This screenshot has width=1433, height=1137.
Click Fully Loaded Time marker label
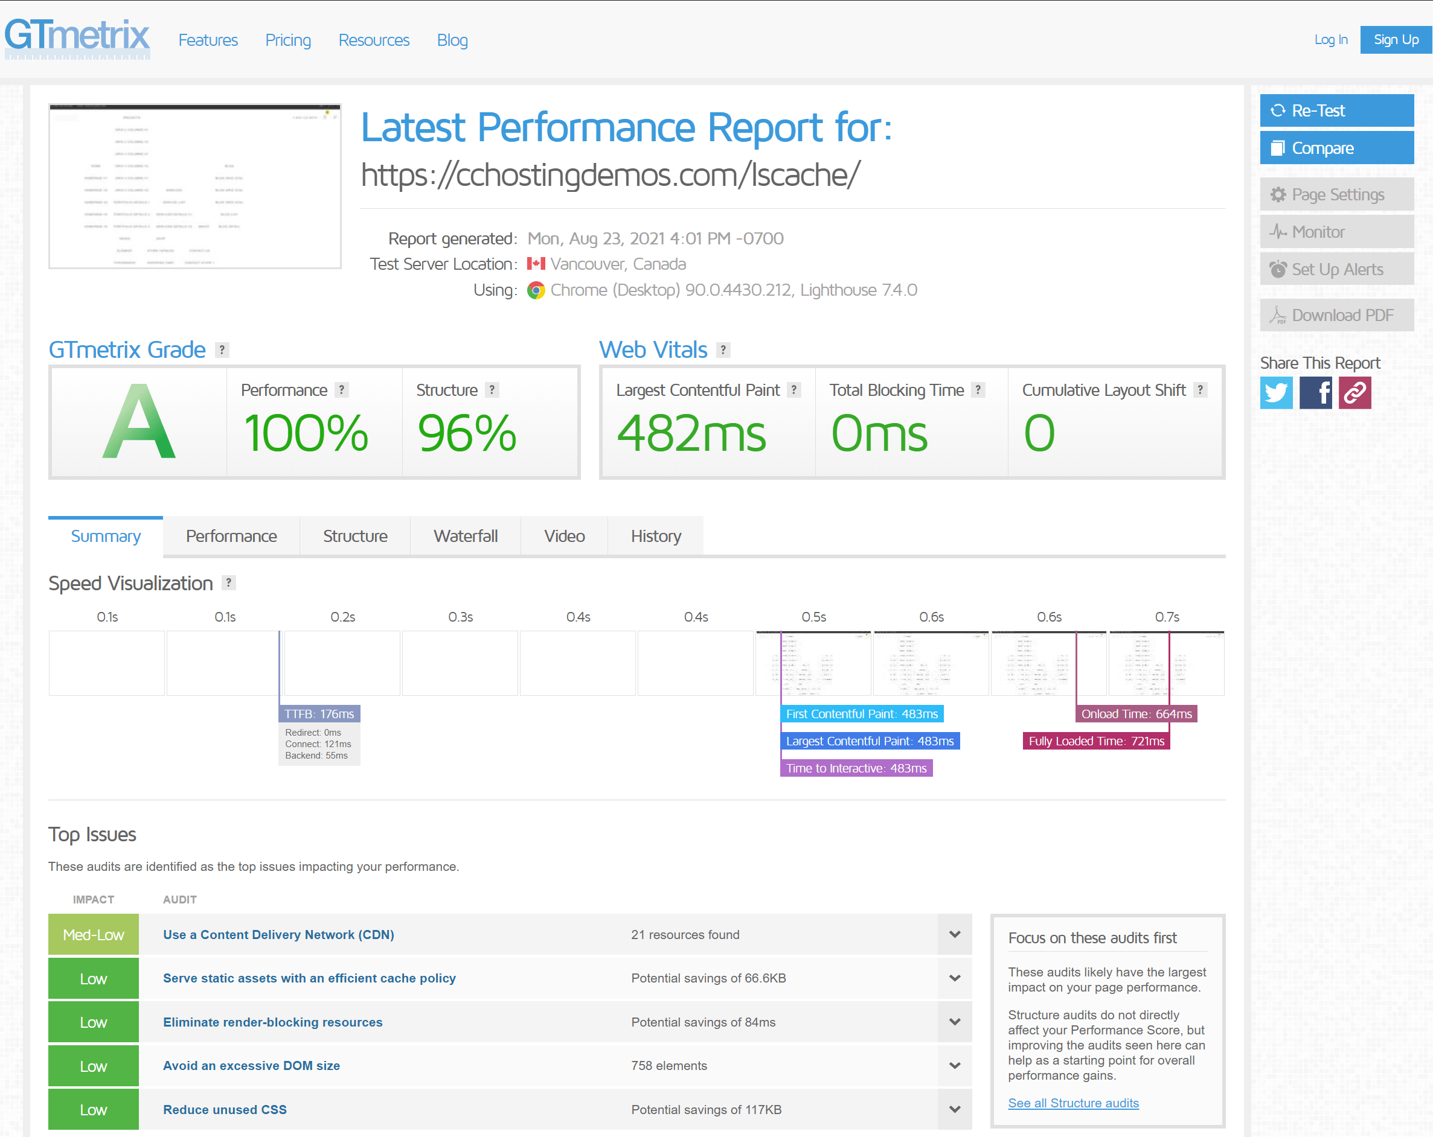1095,741
